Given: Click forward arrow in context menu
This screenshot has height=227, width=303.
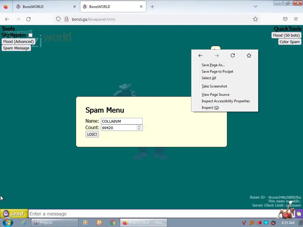Looking at the screenshot, I should pyautogui.click(x=217, y=56).
